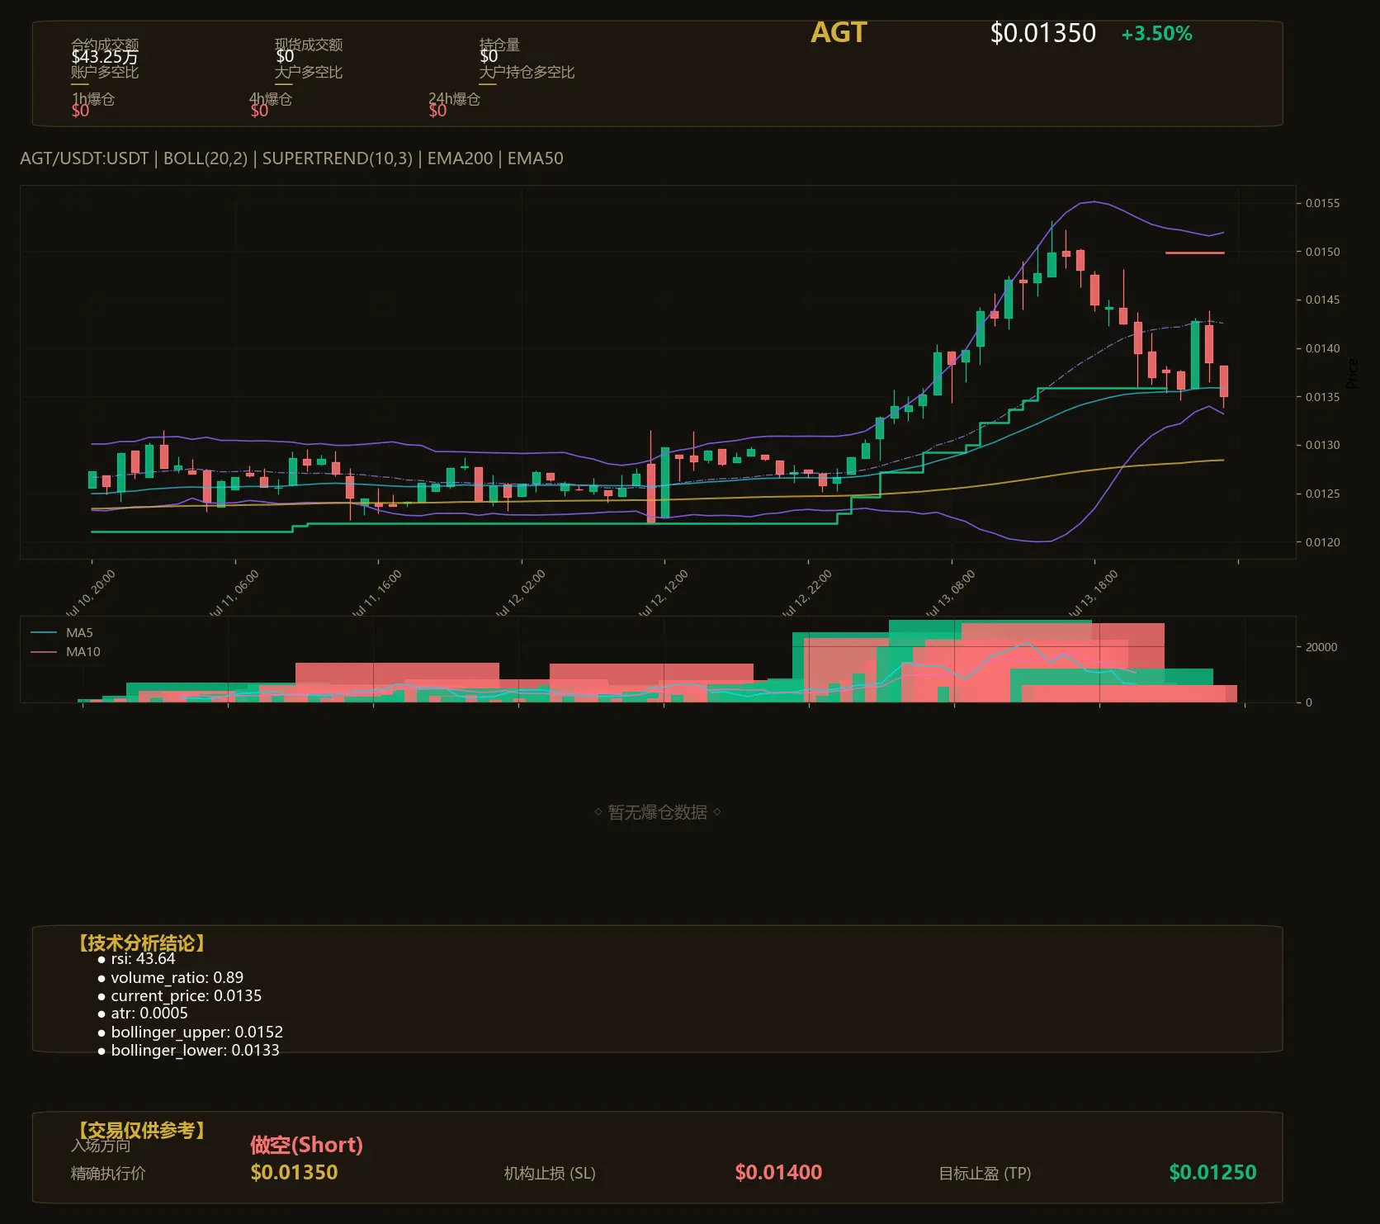Click the 做空(Short) entry direction text

pyautogui.click(x=306, y=1145)
